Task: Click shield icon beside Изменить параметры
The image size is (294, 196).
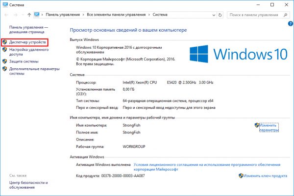Action: pos(257,125)
